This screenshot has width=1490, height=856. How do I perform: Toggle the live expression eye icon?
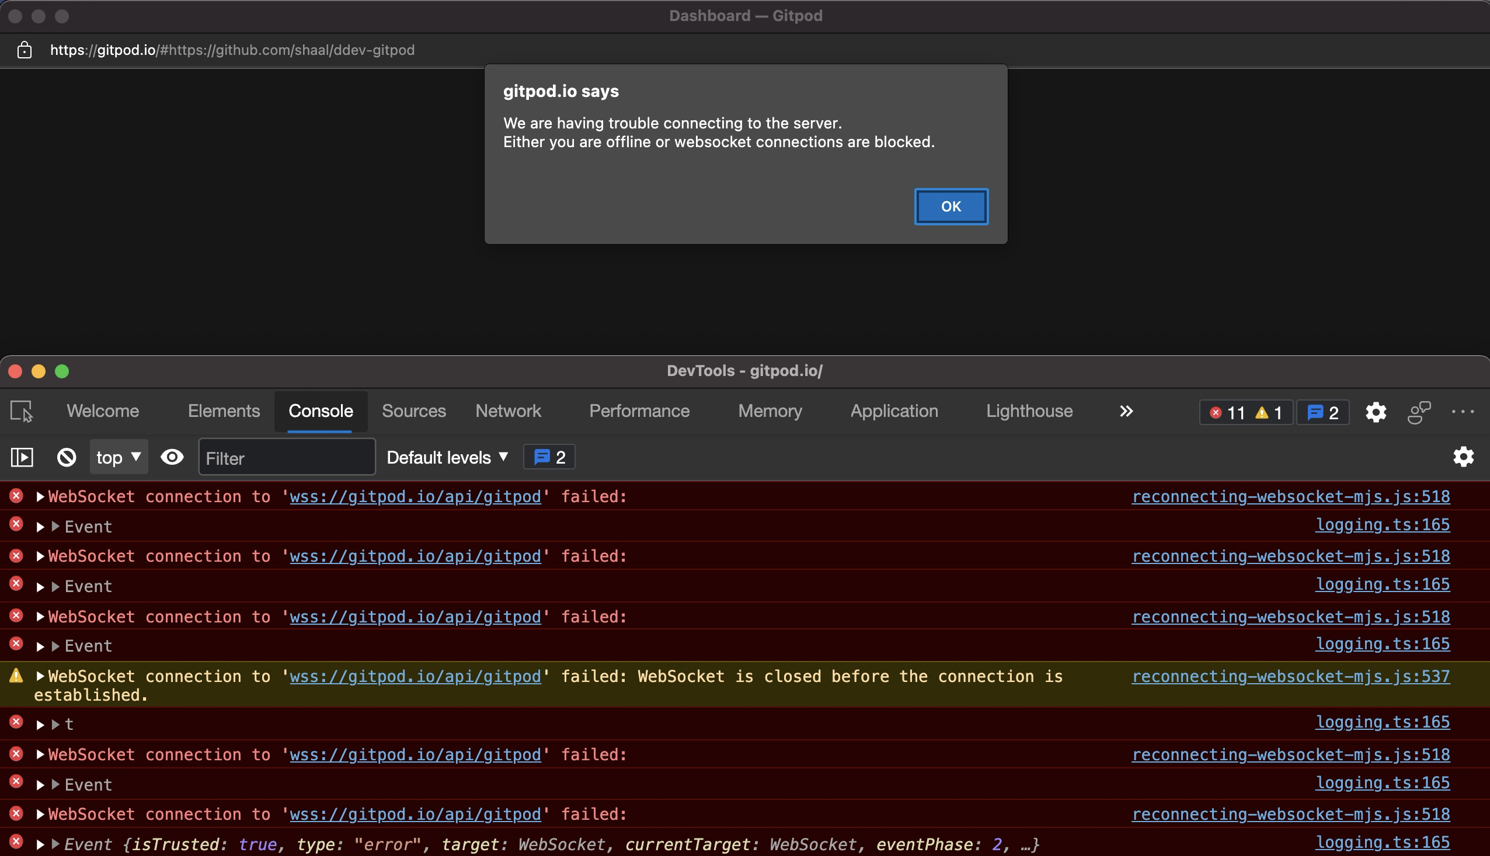coord(172,457)
